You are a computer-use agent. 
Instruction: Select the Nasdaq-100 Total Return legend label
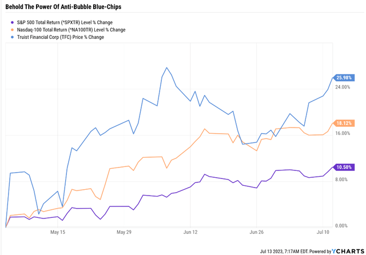71,30
